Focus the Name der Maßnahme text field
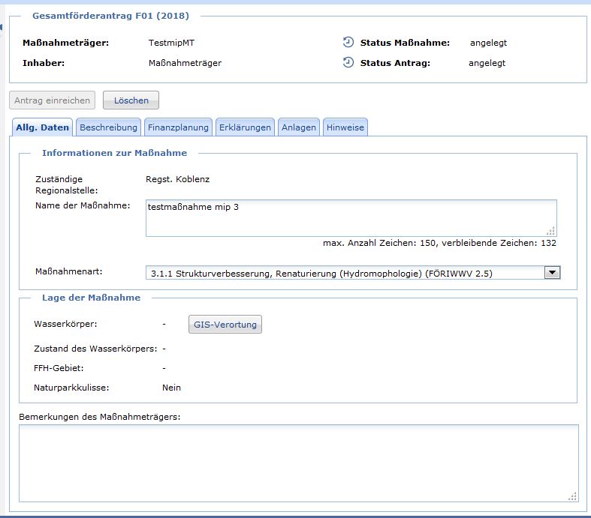This screenshot has height=518, width=591. (351, 218)
